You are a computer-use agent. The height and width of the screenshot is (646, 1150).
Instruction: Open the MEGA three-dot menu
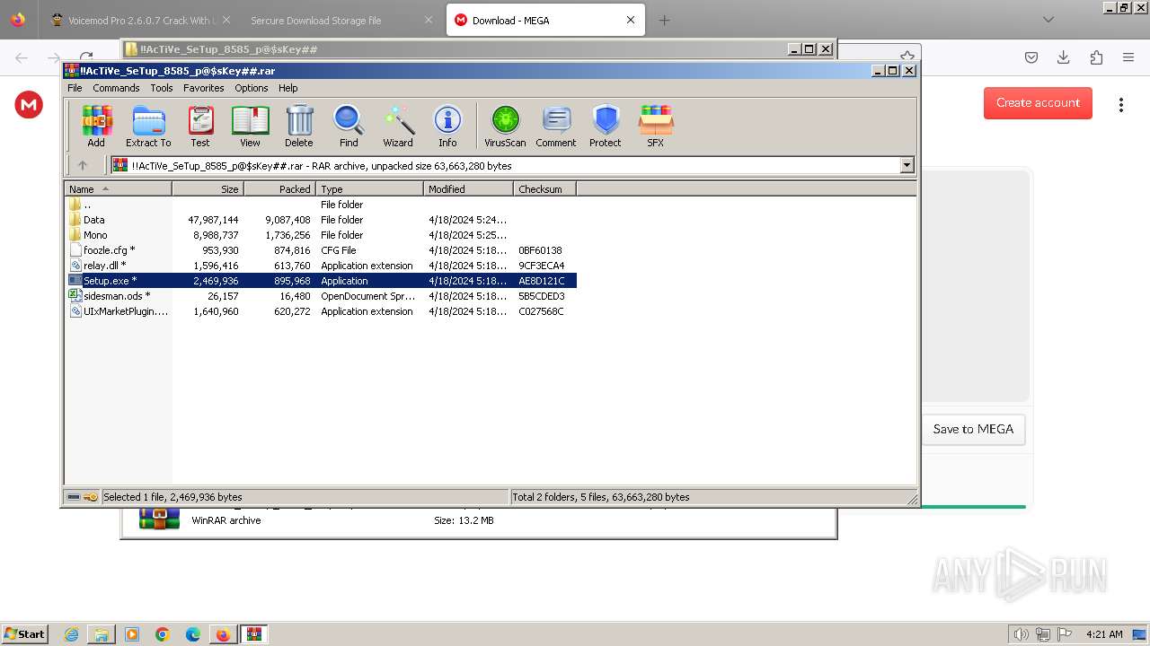(1120, 104)
